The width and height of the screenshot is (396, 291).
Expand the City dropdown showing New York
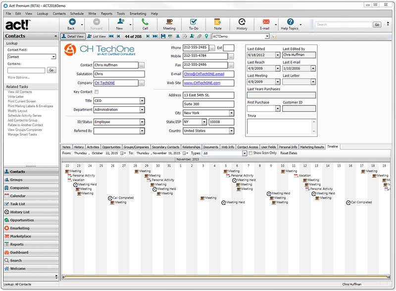pos(231,113)
